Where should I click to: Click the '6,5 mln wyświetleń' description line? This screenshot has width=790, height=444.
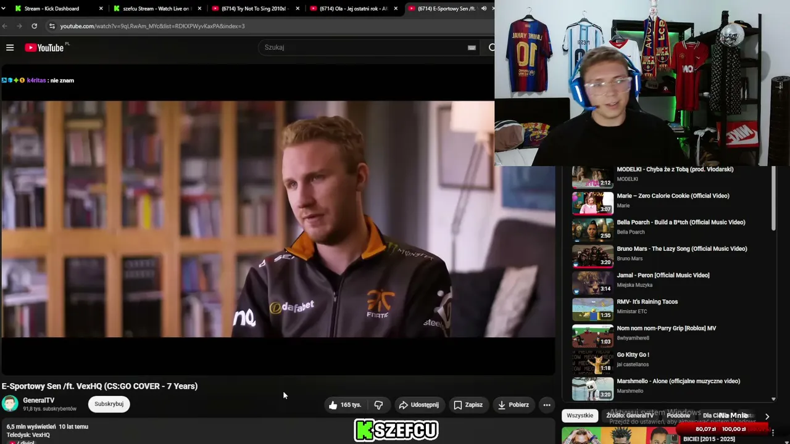point(48,427)
